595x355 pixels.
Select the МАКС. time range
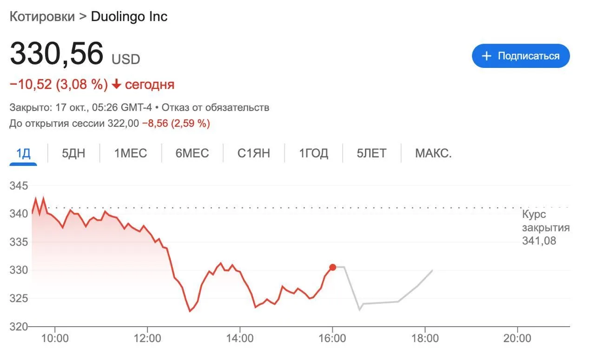click(x=433, y=153)
